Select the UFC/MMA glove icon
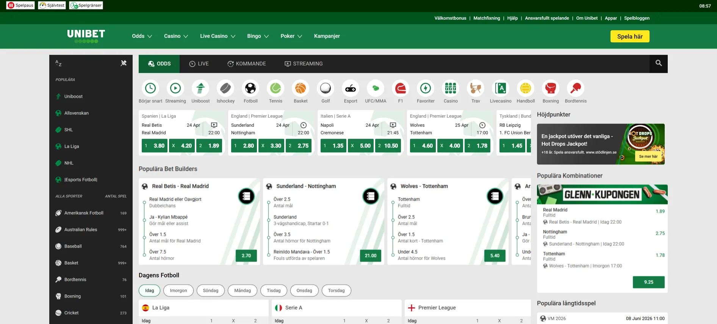 pyautogui.click(x=376, y=88)
